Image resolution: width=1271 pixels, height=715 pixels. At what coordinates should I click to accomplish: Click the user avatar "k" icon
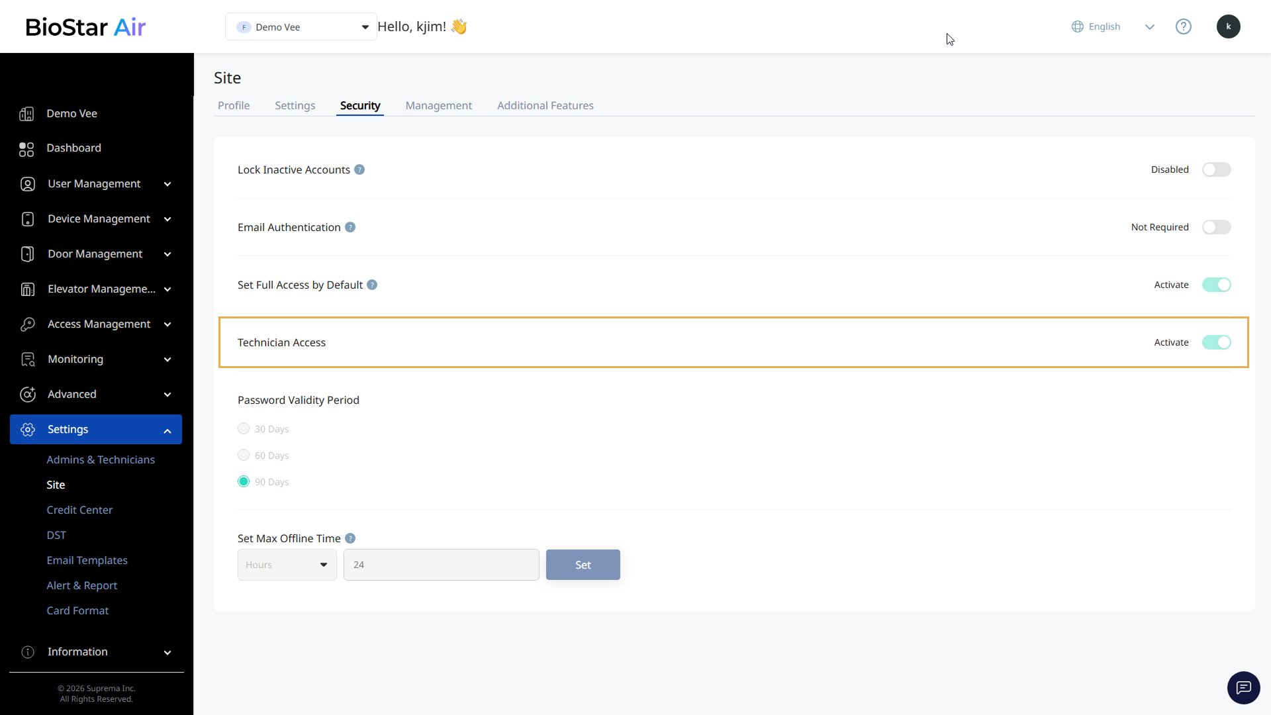(x=1228, y=26)
